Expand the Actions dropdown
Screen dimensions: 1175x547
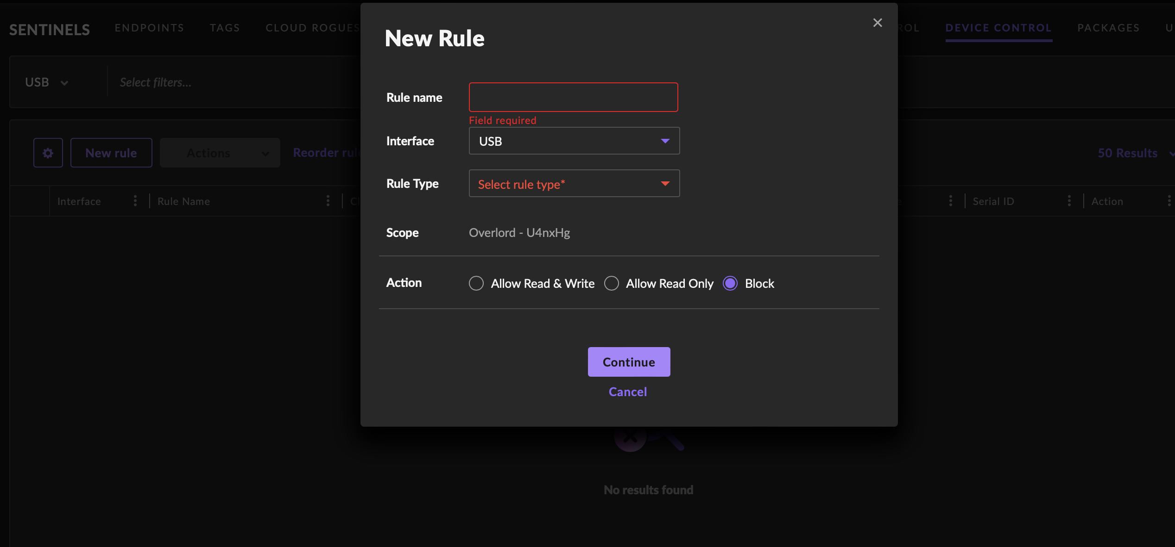coord(220,153)
